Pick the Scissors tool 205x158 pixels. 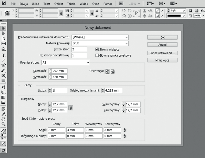[x=4, y=87]
